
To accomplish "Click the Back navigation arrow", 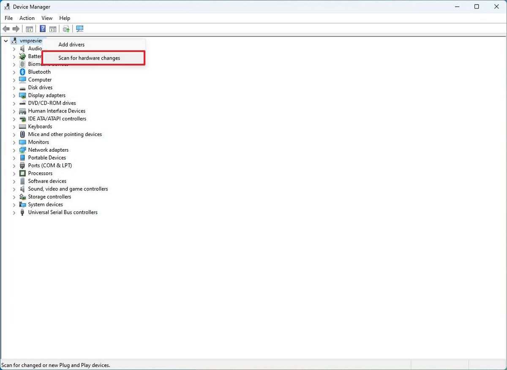I will 6,28.
